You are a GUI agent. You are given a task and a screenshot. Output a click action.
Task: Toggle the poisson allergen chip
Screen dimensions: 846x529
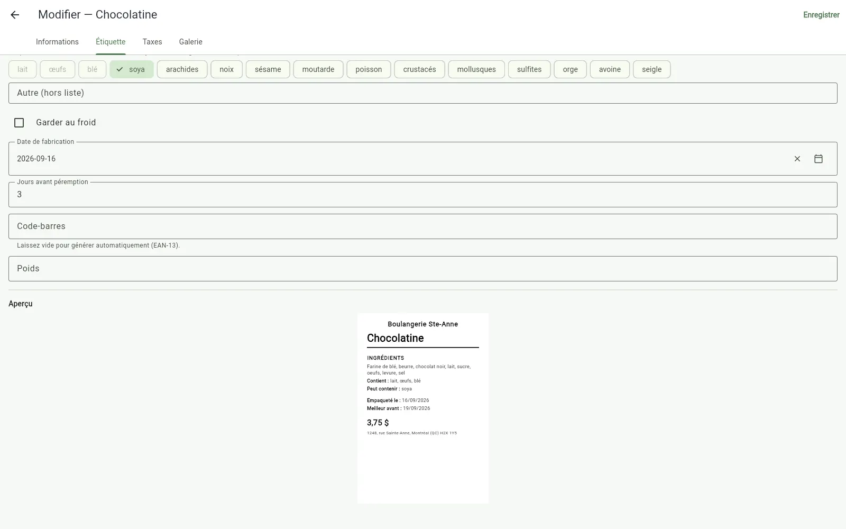(x=369, y=69)
